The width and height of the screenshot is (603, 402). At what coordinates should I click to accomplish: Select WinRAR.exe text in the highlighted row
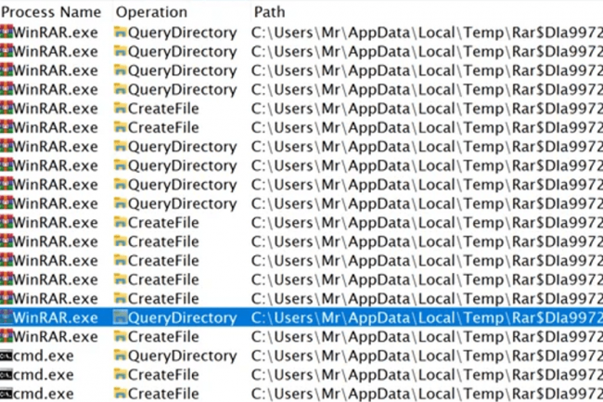click(x=56, y=318)
